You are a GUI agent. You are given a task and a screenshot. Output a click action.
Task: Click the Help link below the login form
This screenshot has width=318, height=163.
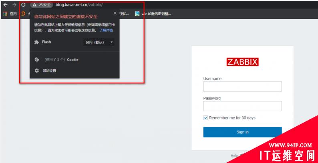[234, 155]
